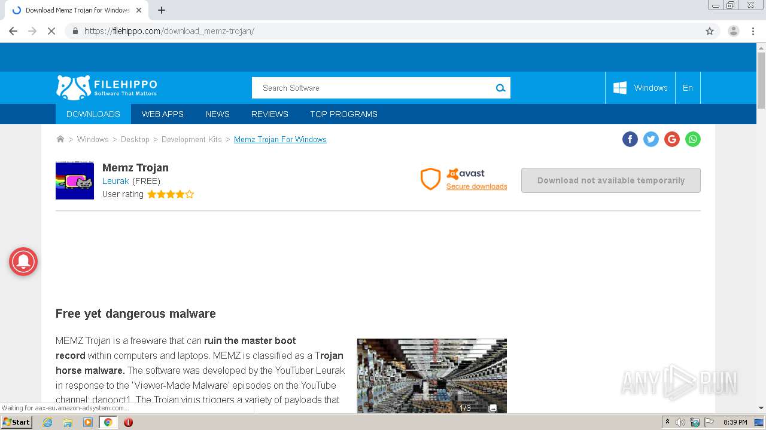Open the Windows platform selector
Viewport: 766px width, 430px height.
tap(640, 88)
